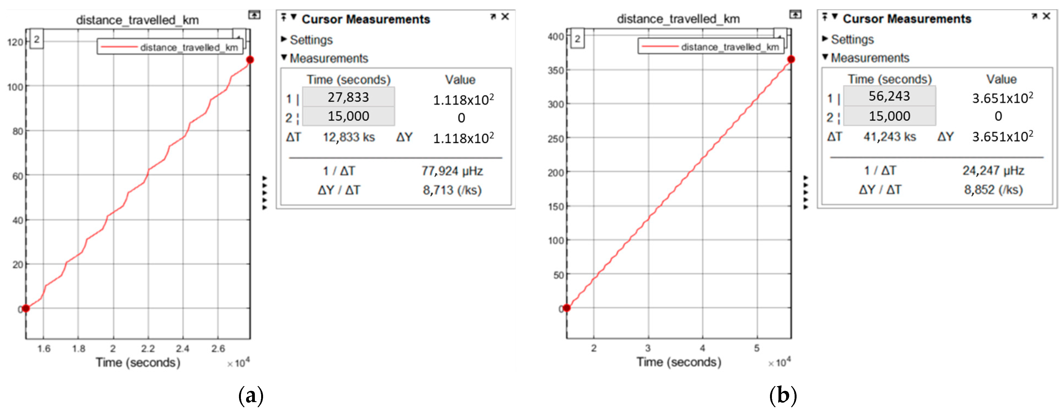Close the right Cursor Measurements panel
The image size is (1064, 410).
(x=1046, y=16)
